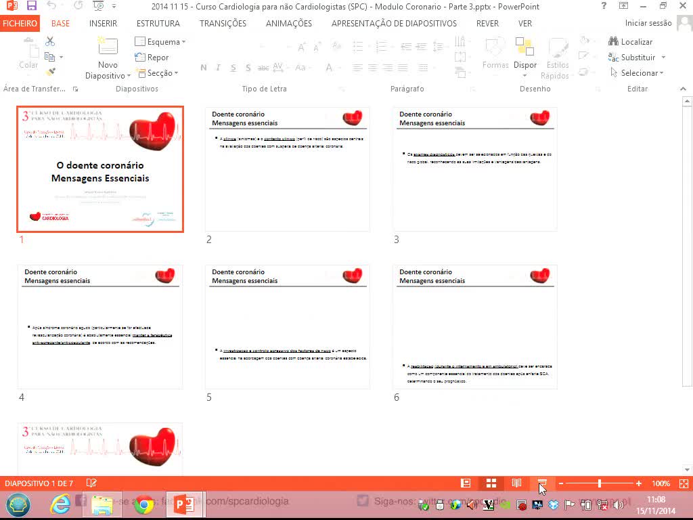Click the Redo/Repeat icon in quick access toolbar
Viewport: 693px width, 520px height.
coord(79,6)
